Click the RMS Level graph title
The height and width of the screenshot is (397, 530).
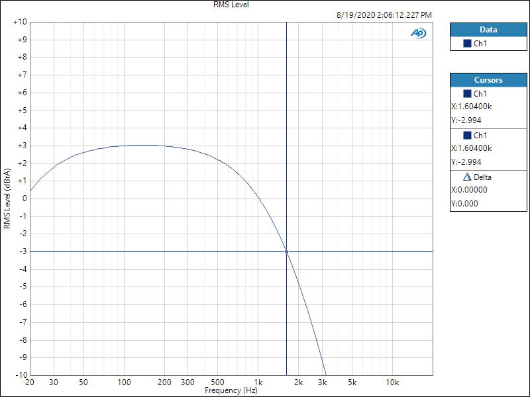point(231,5)
